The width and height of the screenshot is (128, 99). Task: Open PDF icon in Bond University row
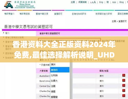(x=124, y=80)
